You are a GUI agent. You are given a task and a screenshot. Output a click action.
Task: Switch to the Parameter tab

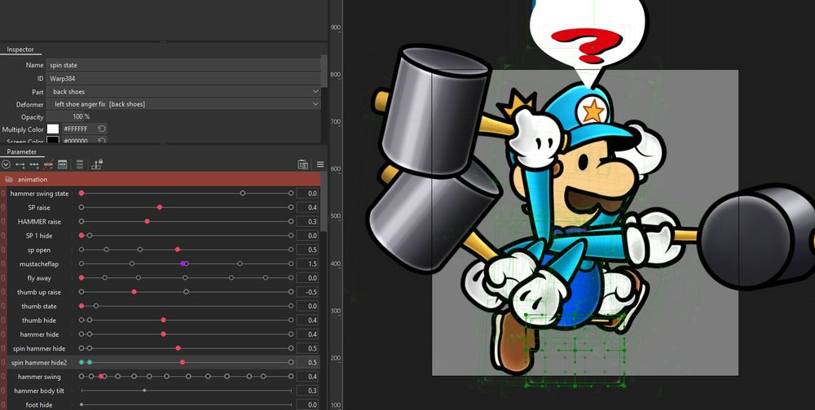pyautogui.click(x=22, y=152)
